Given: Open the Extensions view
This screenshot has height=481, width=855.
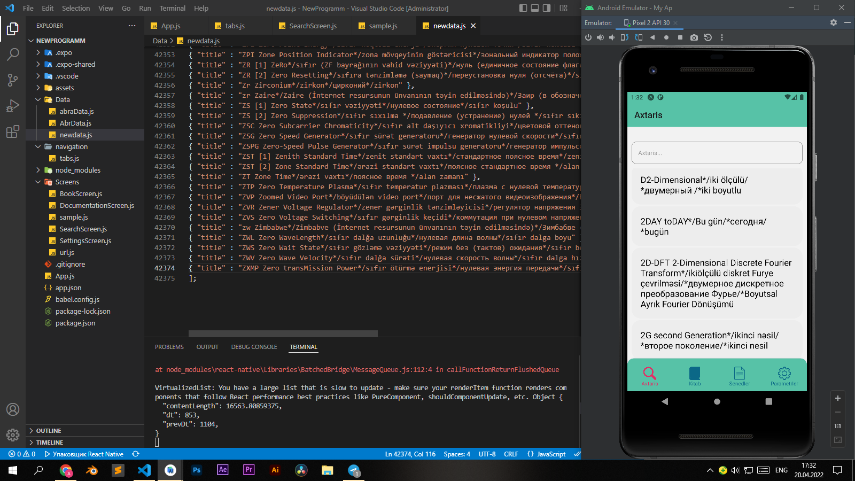Looking at the screenshot, I should [13, 131].
